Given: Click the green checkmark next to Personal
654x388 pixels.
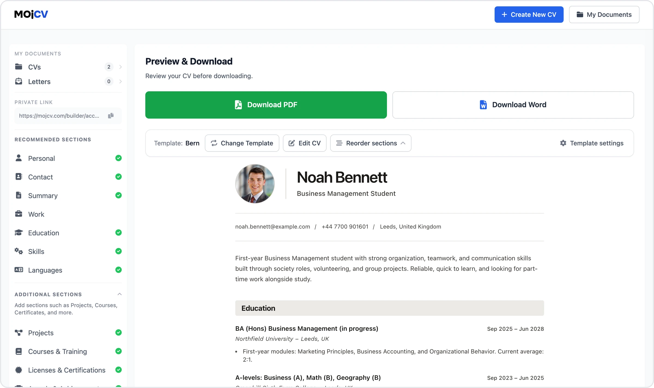Looking at the screenshot, I should tap(118, 158).
